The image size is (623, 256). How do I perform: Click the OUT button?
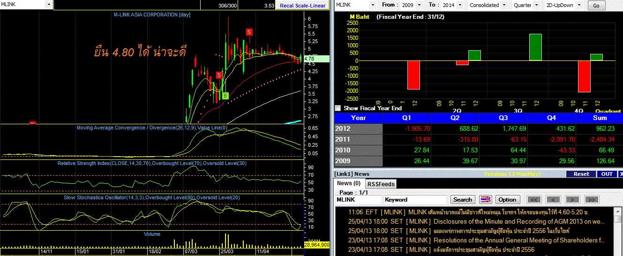pos(607,174)
